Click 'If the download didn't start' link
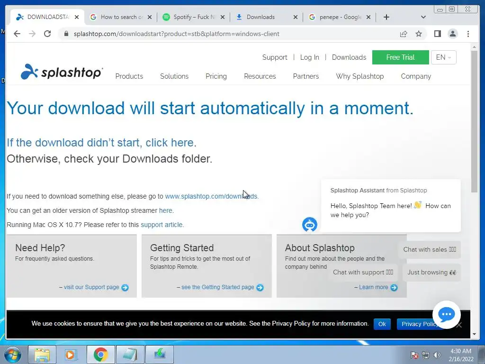 [100, 142]
